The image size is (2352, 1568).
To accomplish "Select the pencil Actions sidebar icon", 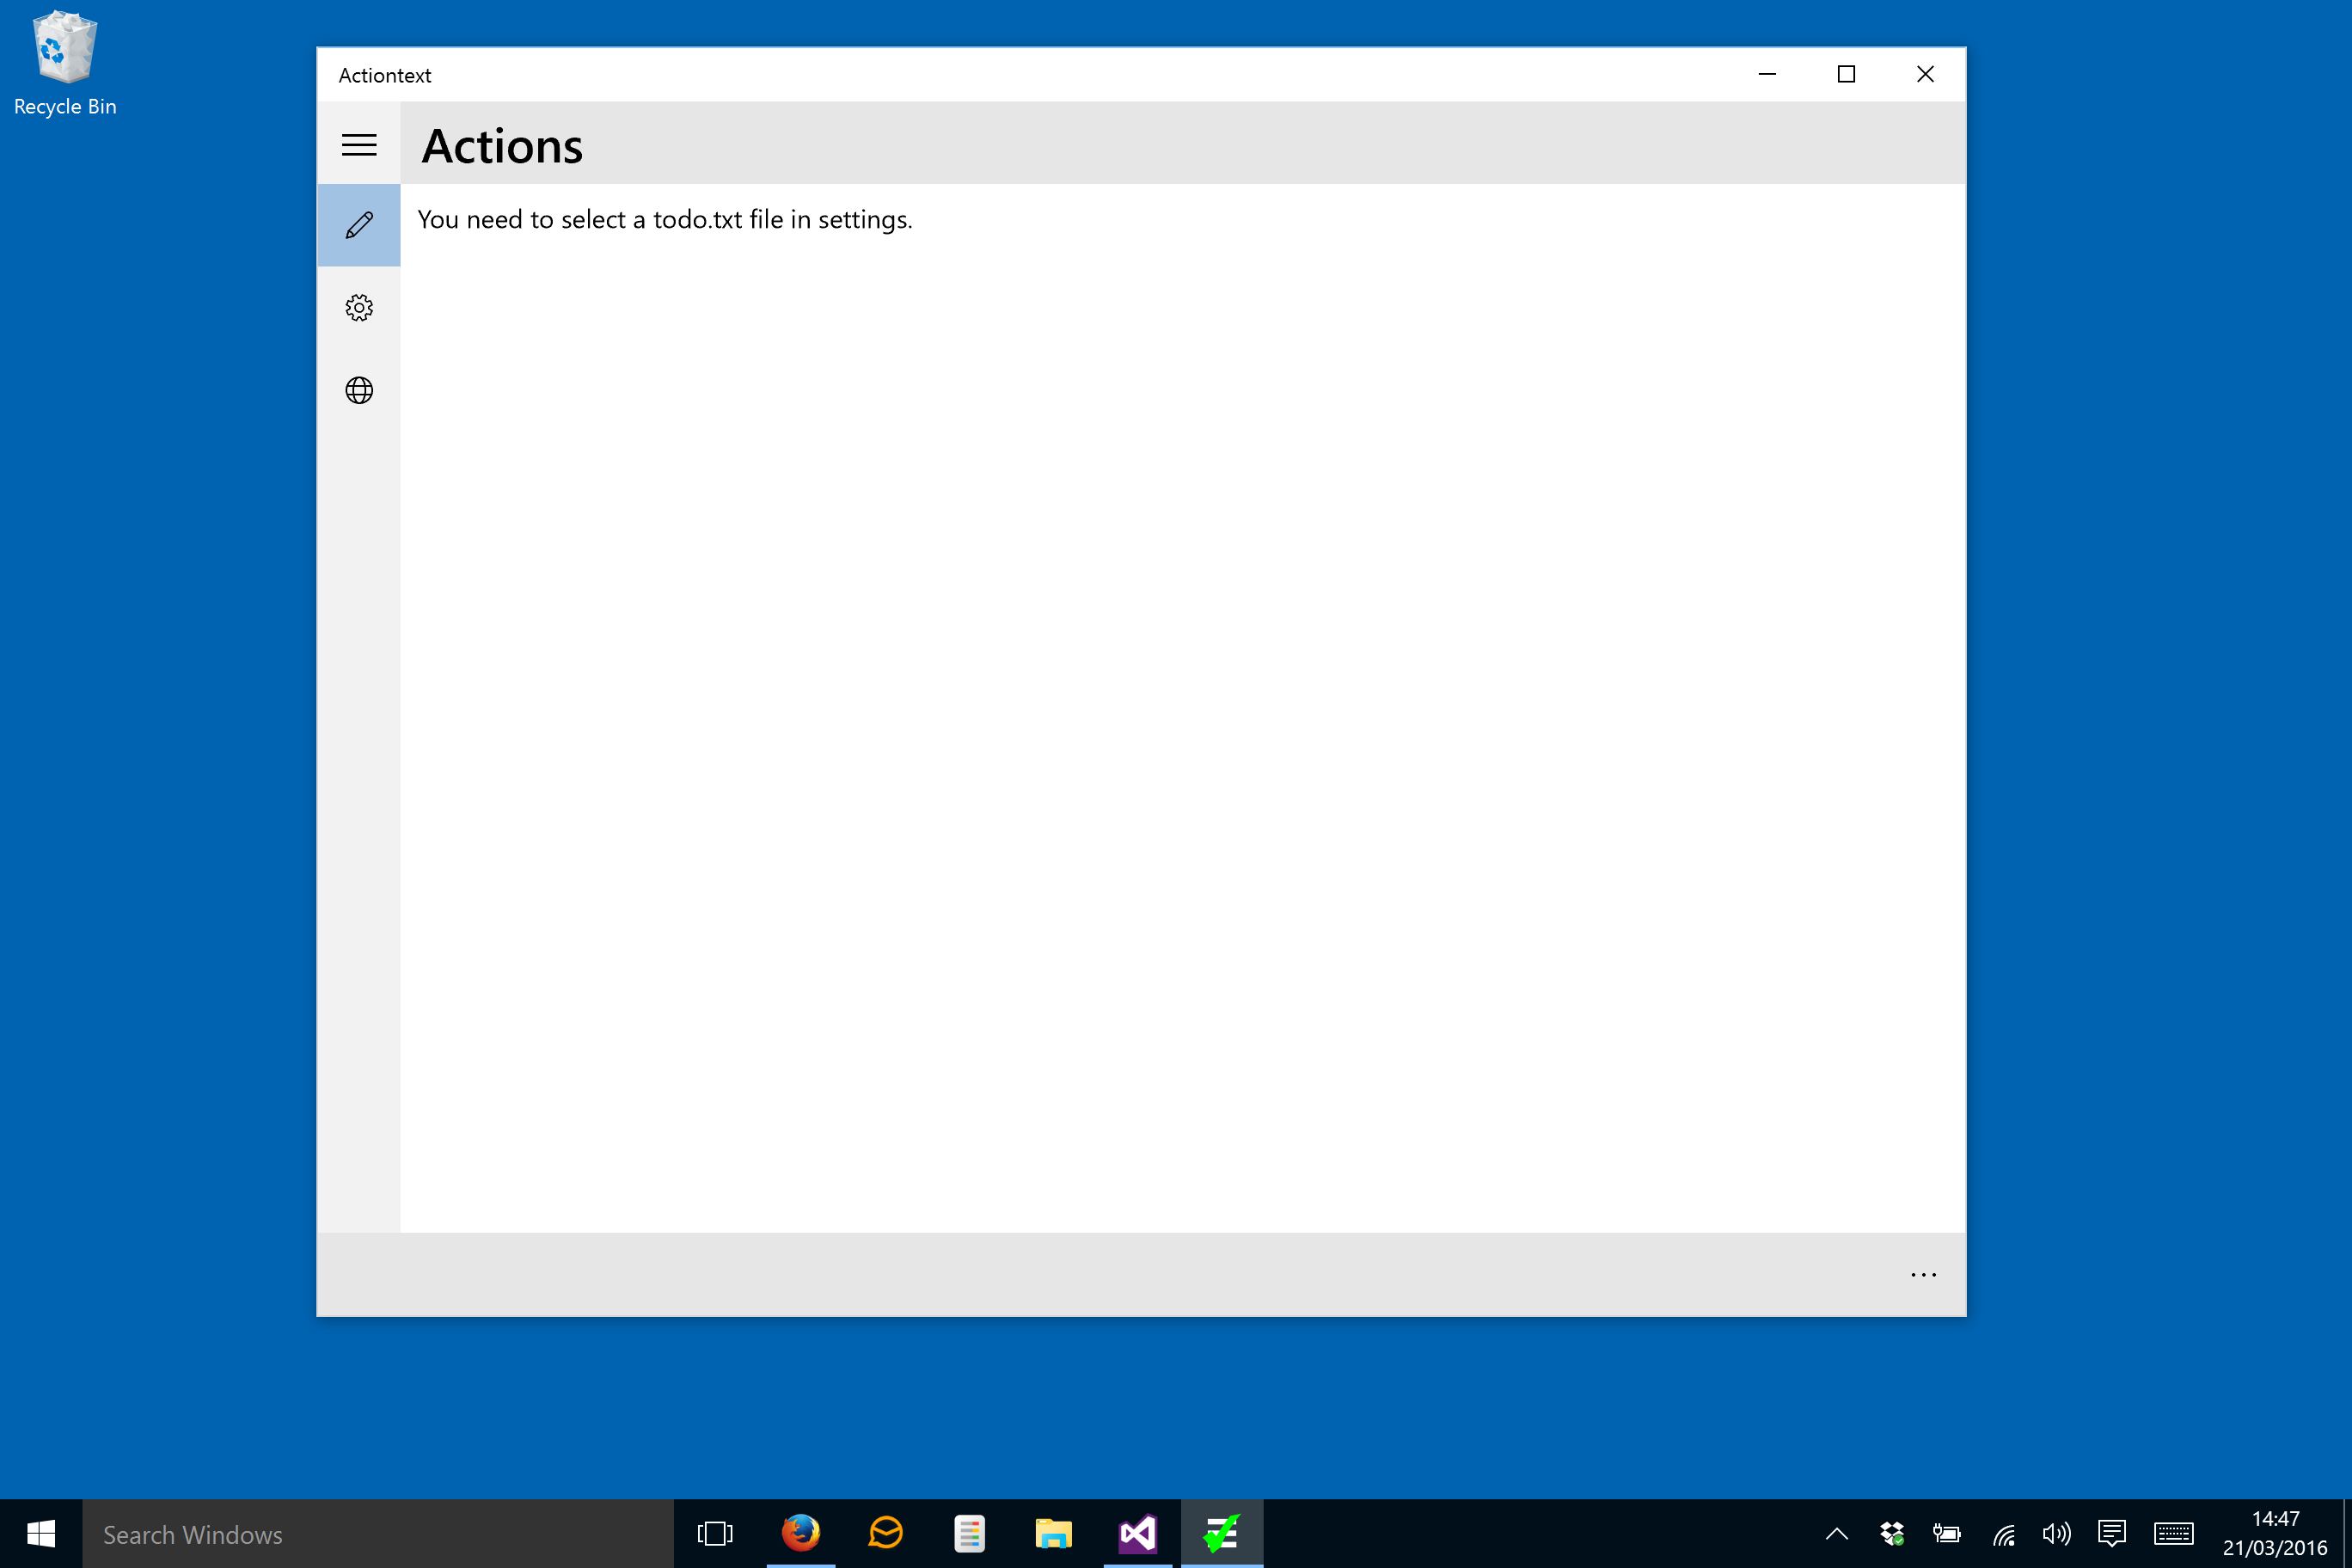I will [359, 225].
